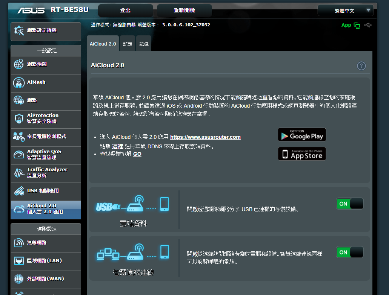The height and width of the screenshot is (295, 389).
Task: Click the Adaptive QoS gauge icon
Action: pos(19,155)
